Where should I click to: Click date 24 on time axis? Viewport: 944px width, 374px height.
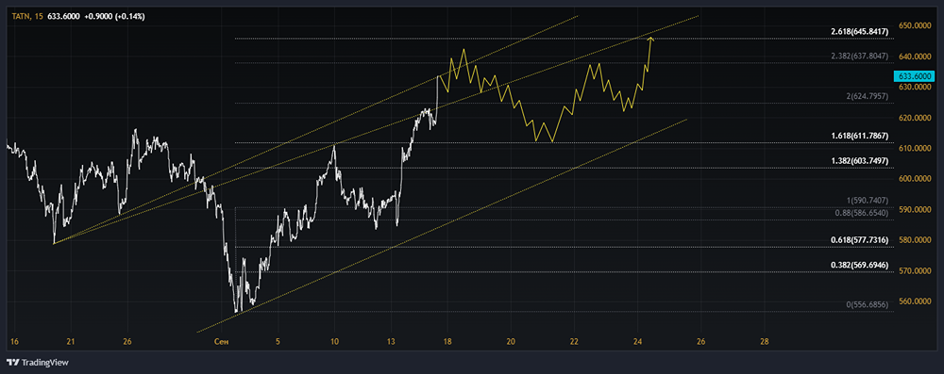[x=638, y=342]
